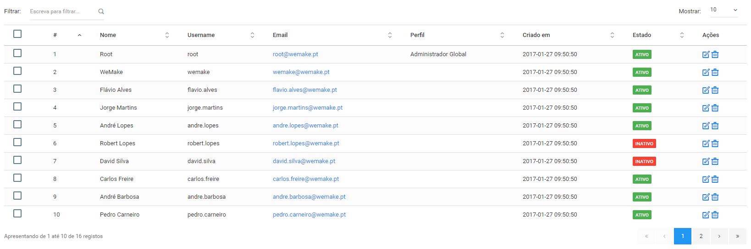Click the search magnifier icon in filter
The height and width of the screenshot is (249, 751).
[x=101, y=11]
